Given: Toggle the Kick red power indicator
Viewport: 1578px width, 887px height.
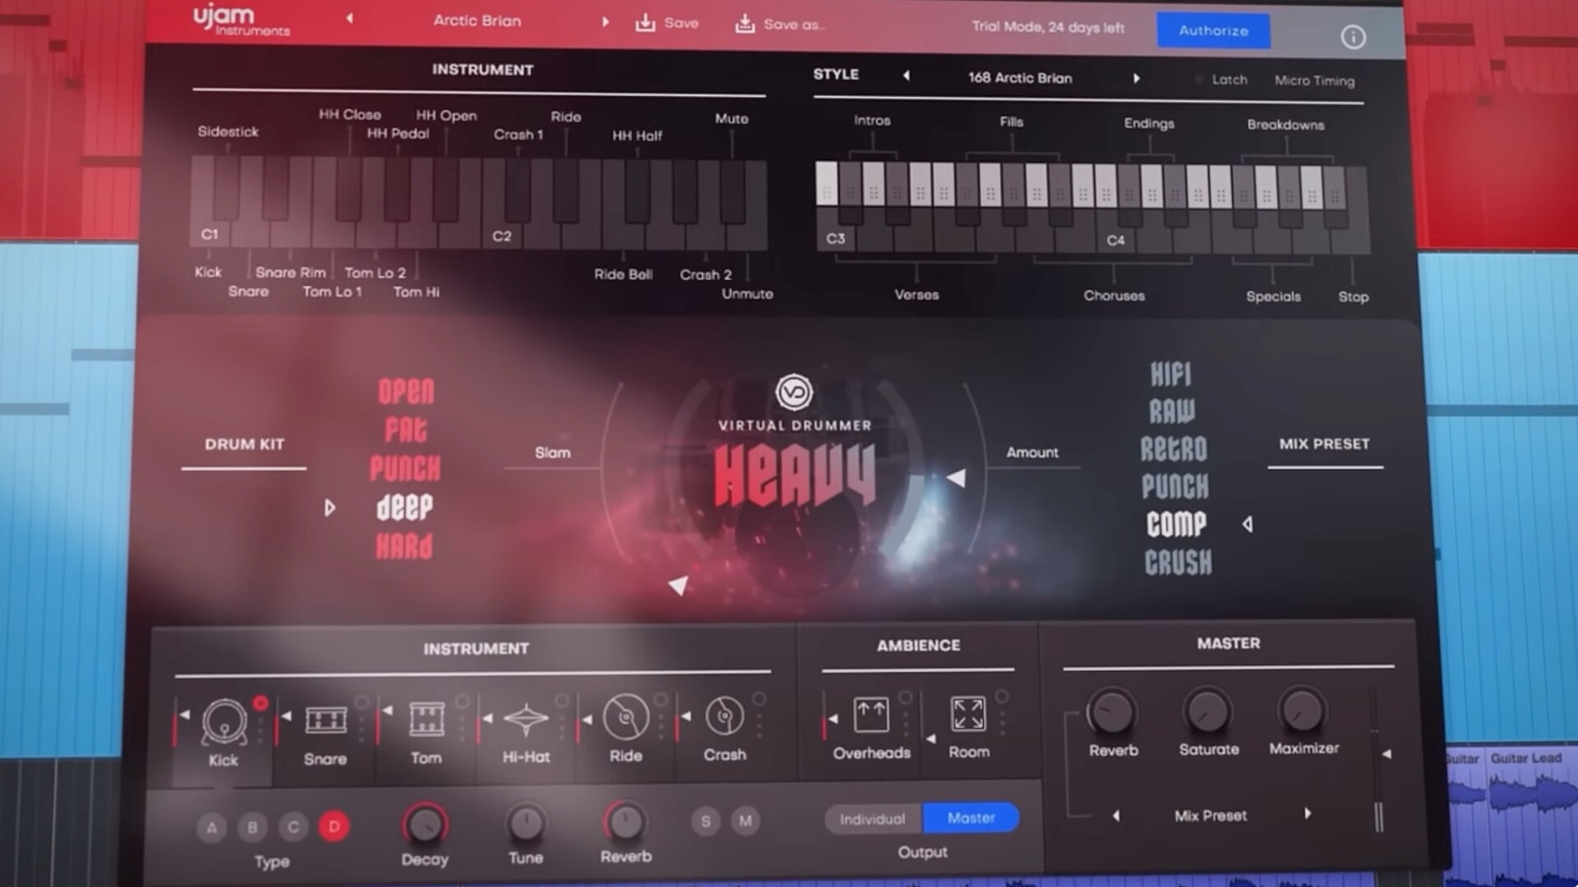Looking at the screenshot, I should (261, 703).
